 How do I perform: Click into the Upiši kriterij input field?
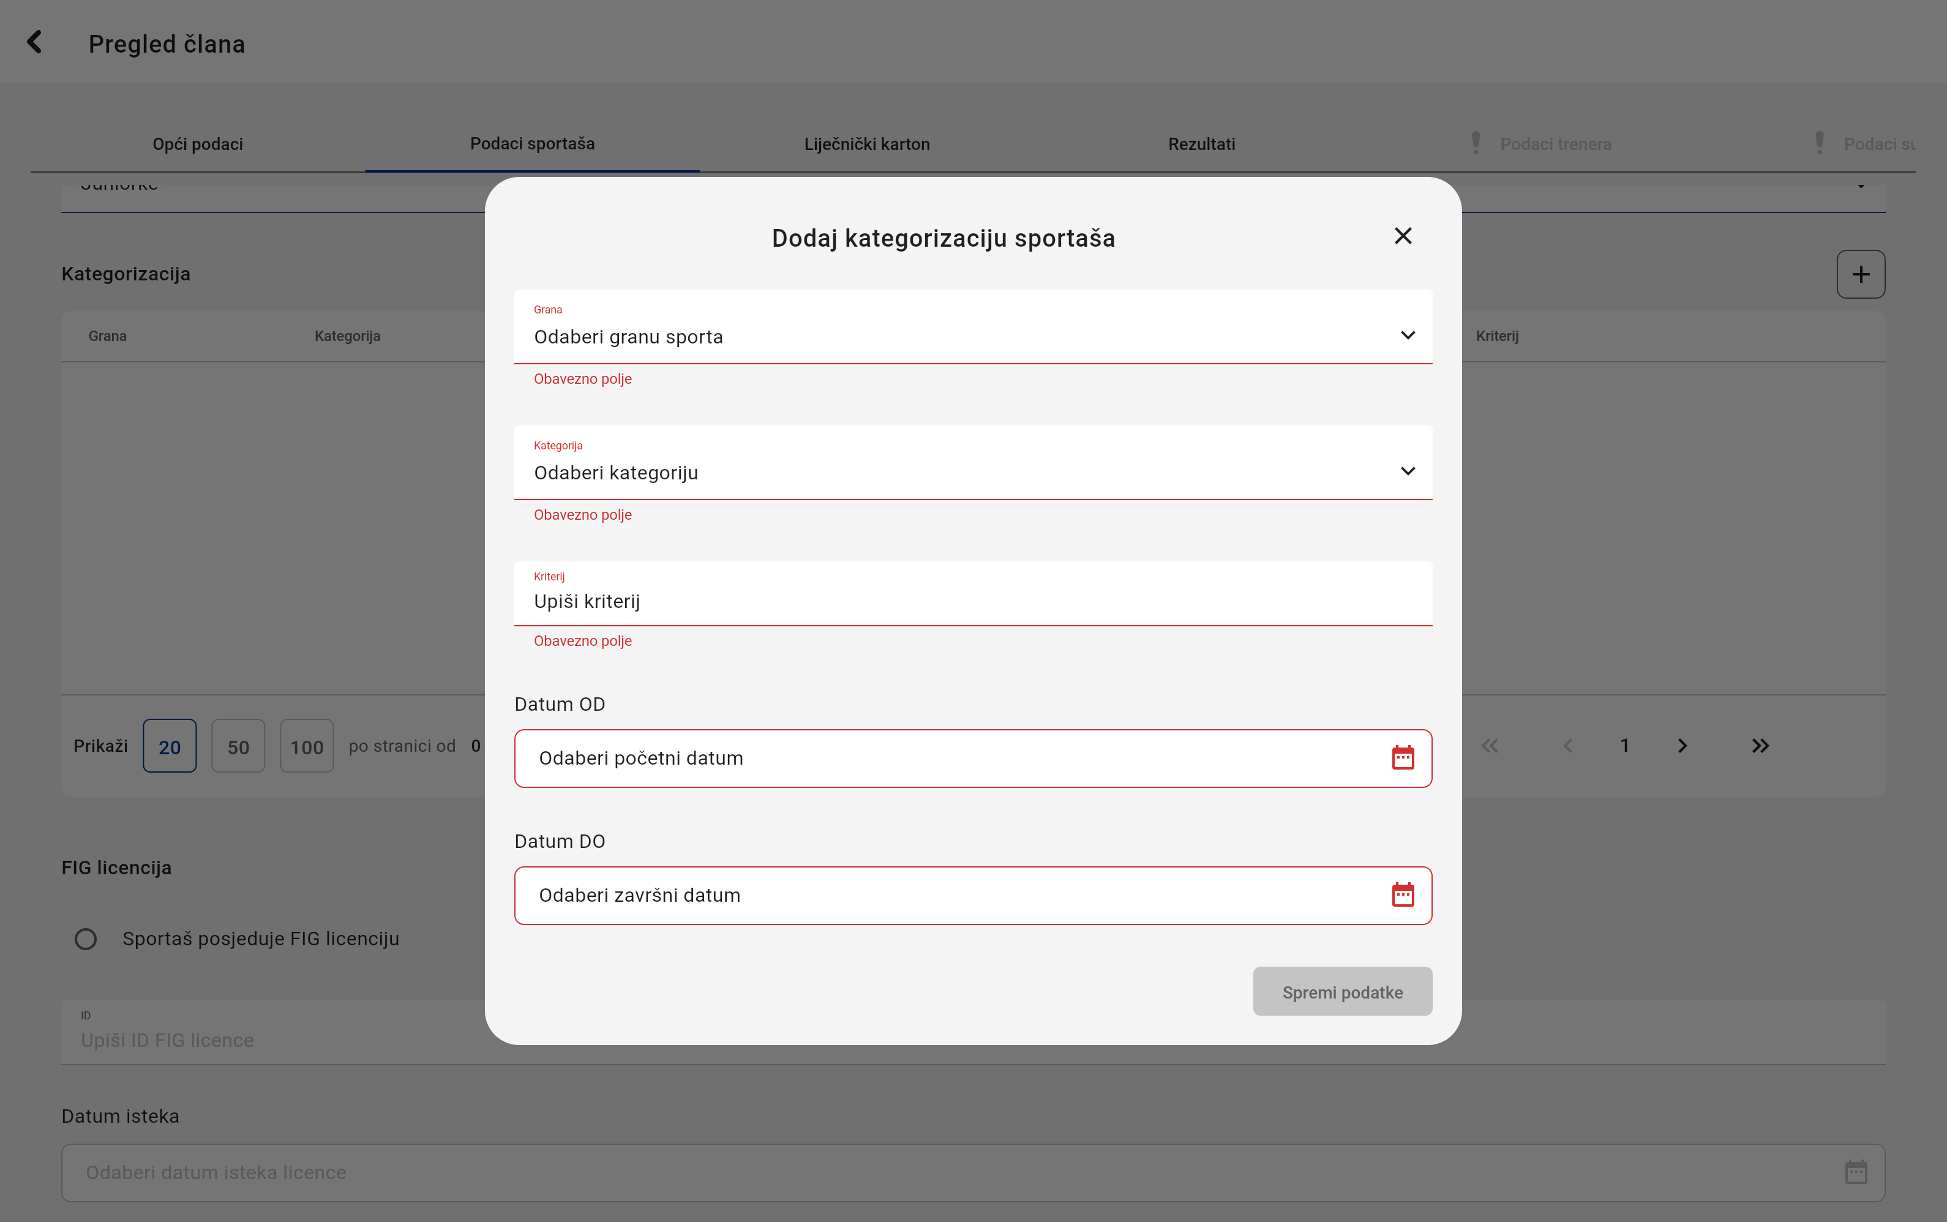click(972, 601)
